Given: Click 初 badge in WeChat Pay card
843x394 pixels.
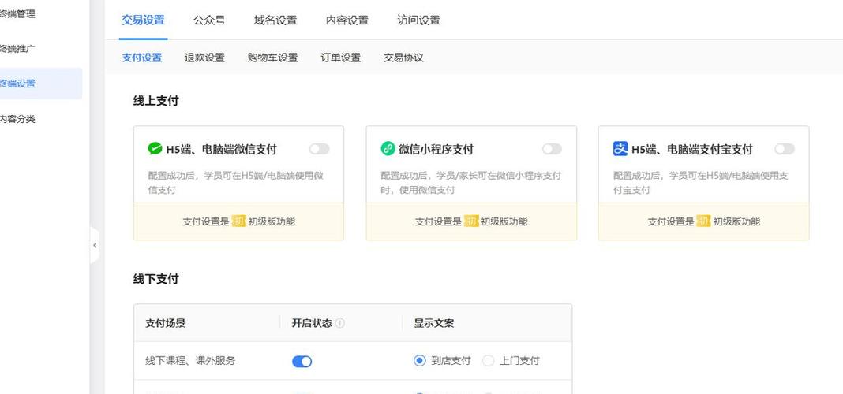Looking at the screenshot, I should (239, 221).
